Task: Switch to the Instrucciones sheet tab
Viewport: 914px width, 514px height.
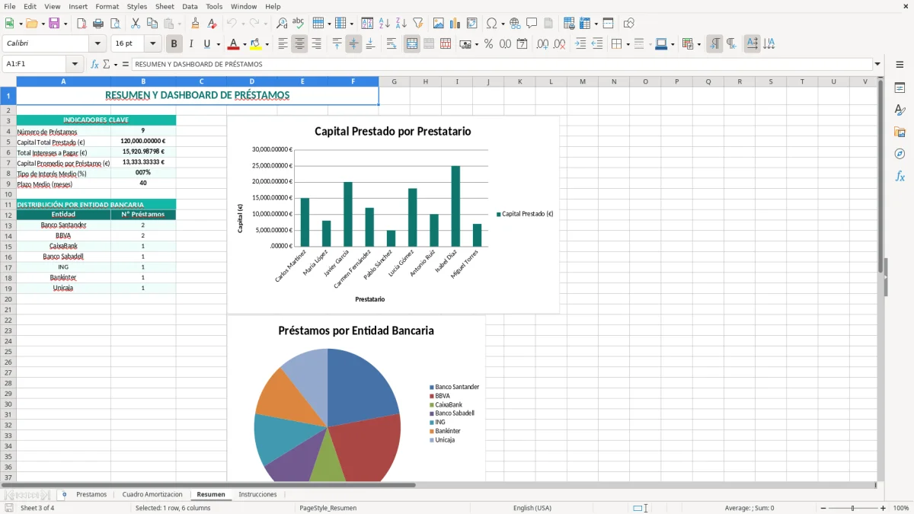Action: 257,494
